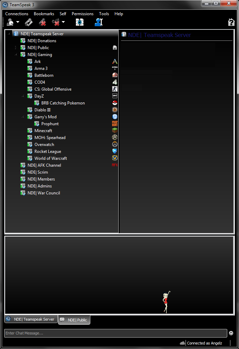
Task: Click the MOH: Spearhead channel logo icon
Action: tap(115, 137)
